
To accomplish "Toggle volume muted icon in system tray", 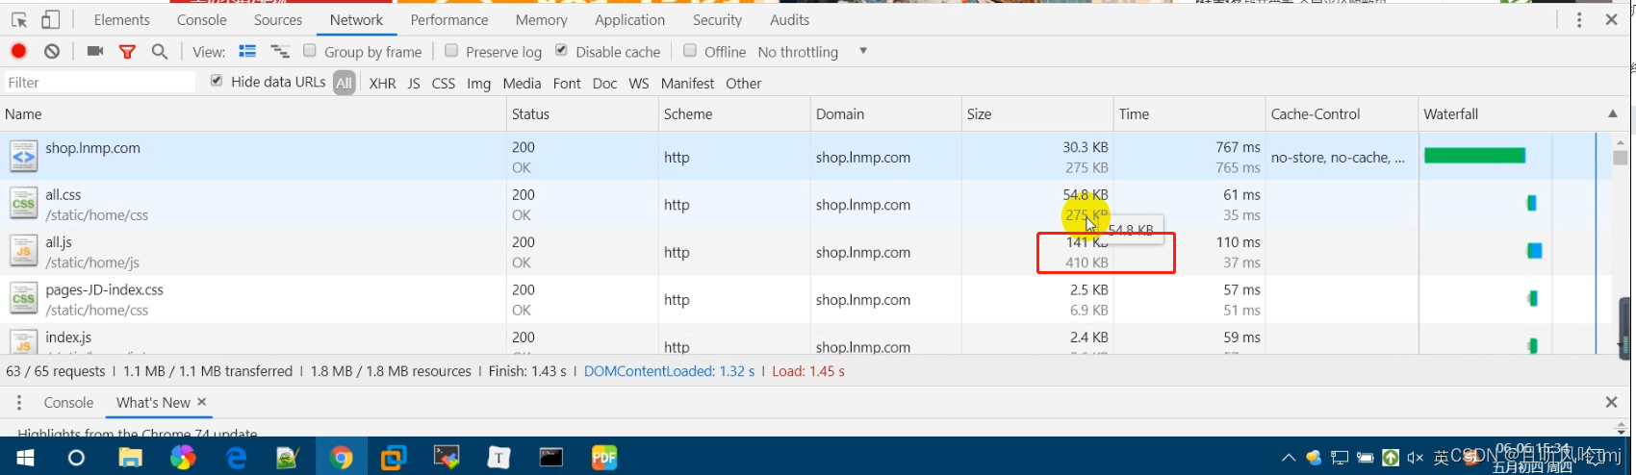I will [x=1416, y=458].
